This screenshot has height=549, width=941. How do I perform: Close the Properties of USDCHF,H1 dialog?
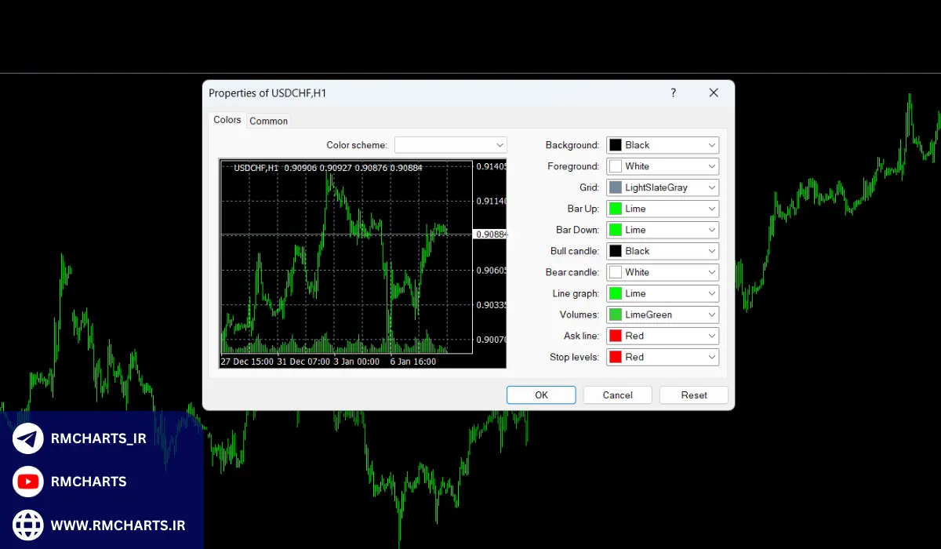tap(714, 93)
